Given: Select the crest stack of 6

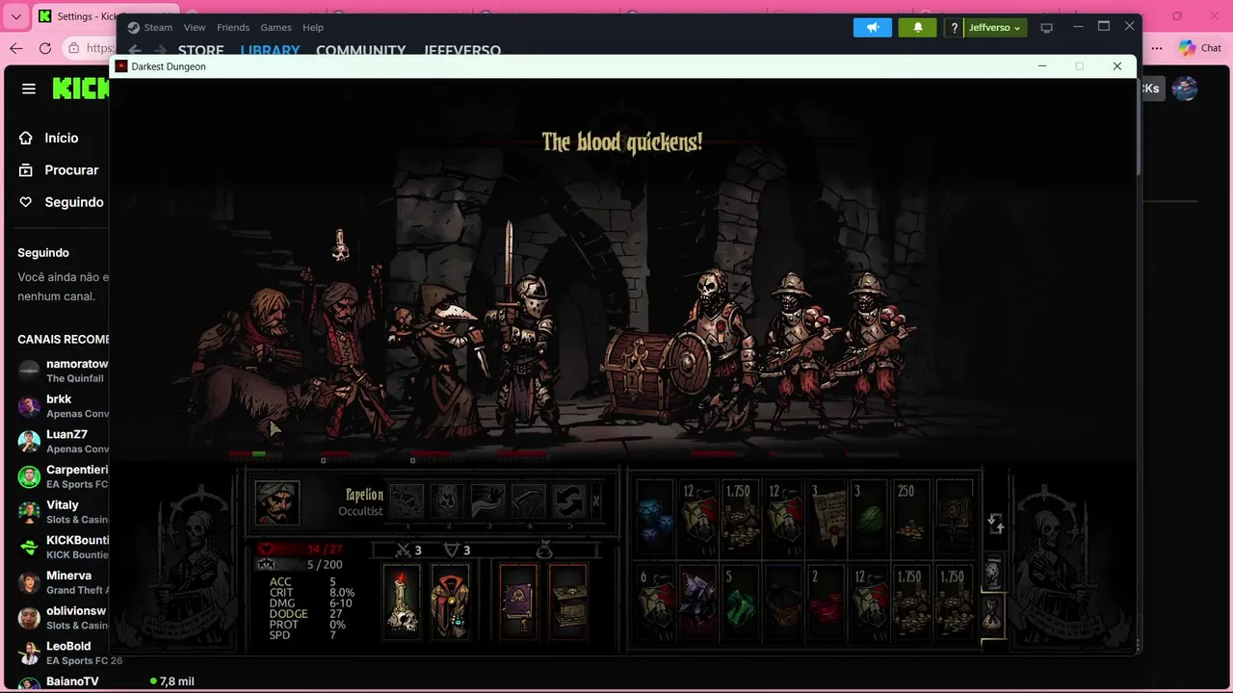Looking at the screenshot, I should tap(655, 602).
